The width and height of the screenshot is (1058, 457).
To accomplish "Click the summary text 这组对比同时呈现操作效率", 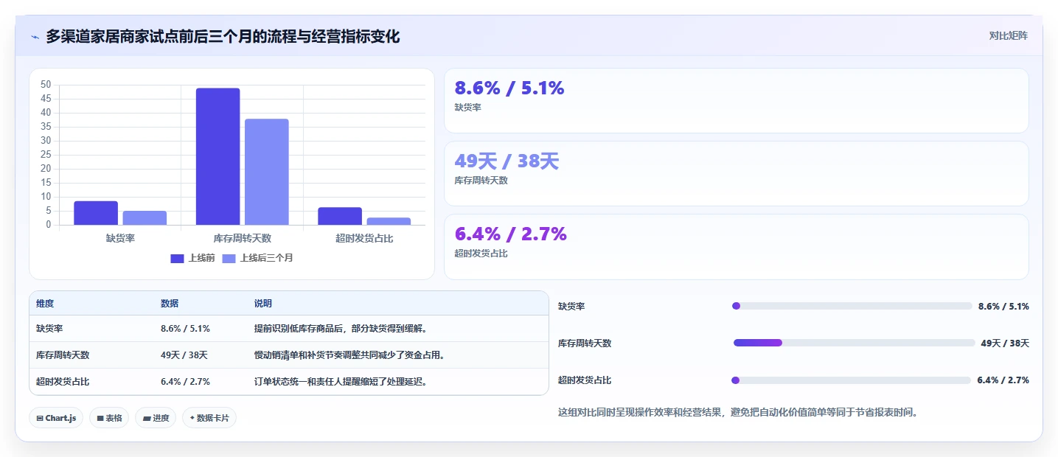I will pos(738,413).
